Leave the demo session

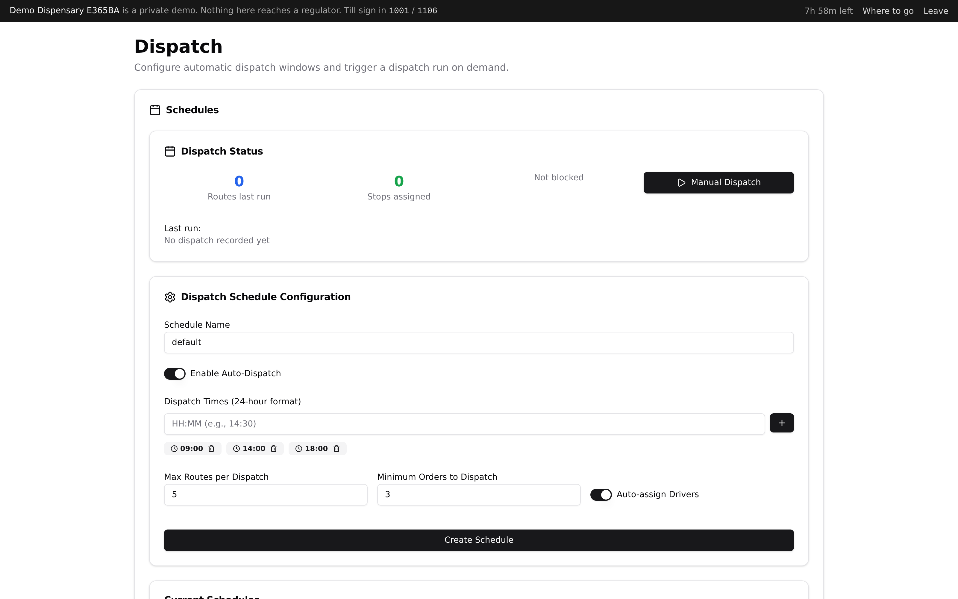pos(936,11)
